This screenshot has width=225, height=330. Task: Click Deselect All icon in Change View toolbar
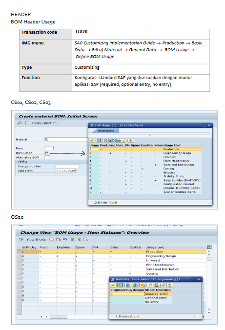point(85,239)
